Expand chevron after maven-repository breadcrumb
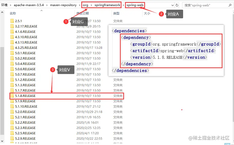The height and width of the screenshot is (145, 234). [80, 5]
